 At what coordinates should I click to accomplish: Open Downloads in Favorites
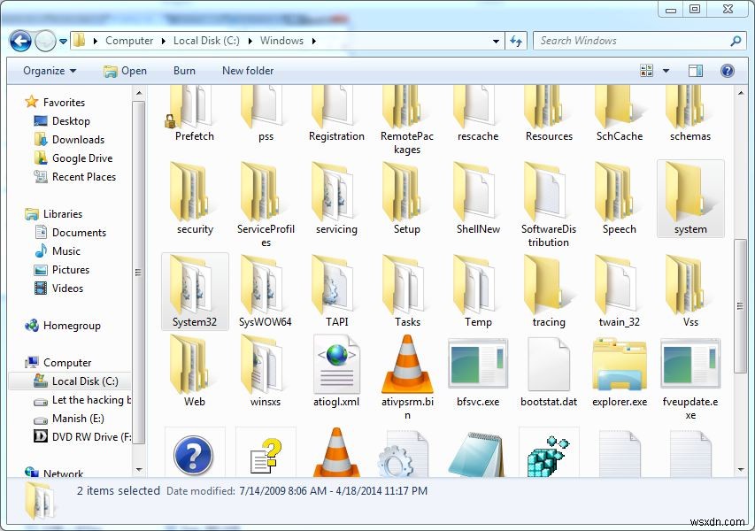[x=69, y=140]
